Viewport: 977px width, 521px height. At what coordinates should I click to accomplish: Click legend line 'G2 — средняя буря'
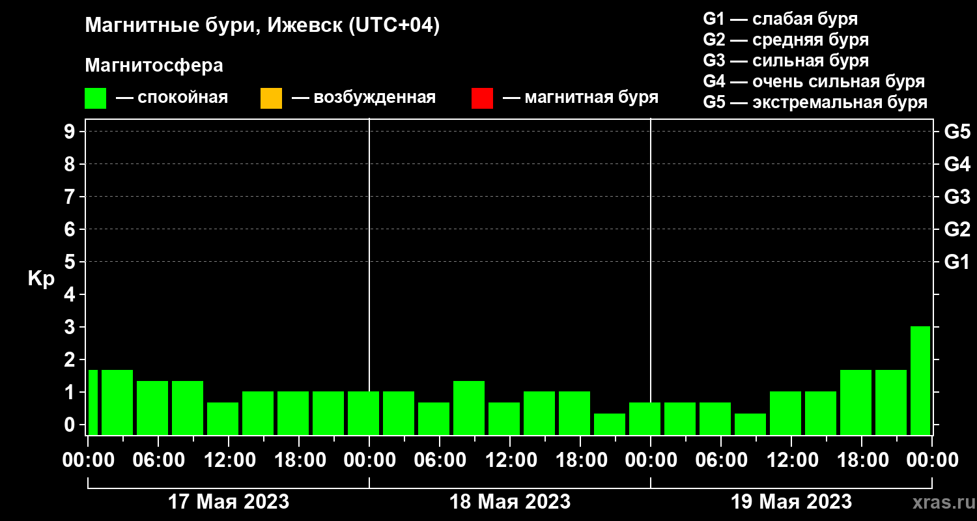point(786,40)
